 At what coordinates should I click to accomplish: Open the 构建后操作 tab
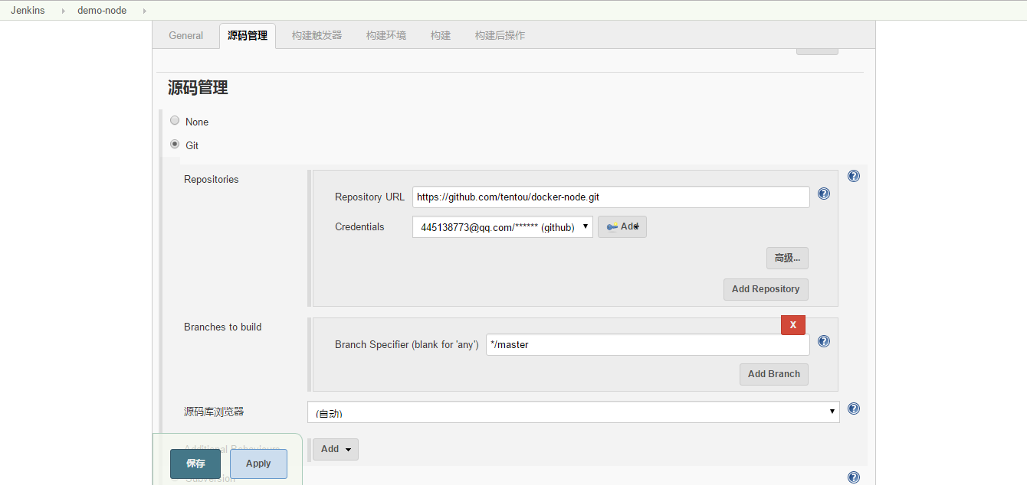pos(500,35)
